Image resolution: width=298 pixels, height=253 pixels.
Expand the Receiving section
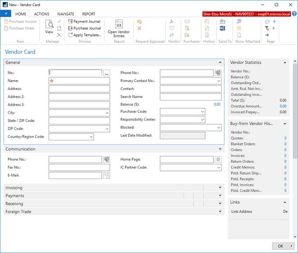click(220, 203)
